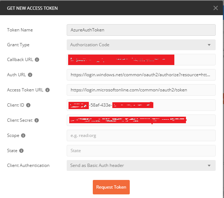Click info icon beside Auth URL label

30,75
